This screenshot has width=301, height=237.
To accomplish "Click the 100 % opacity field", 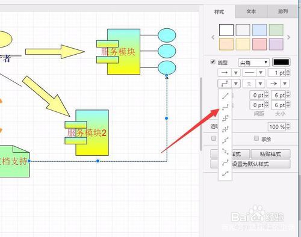I will point(277,126).
